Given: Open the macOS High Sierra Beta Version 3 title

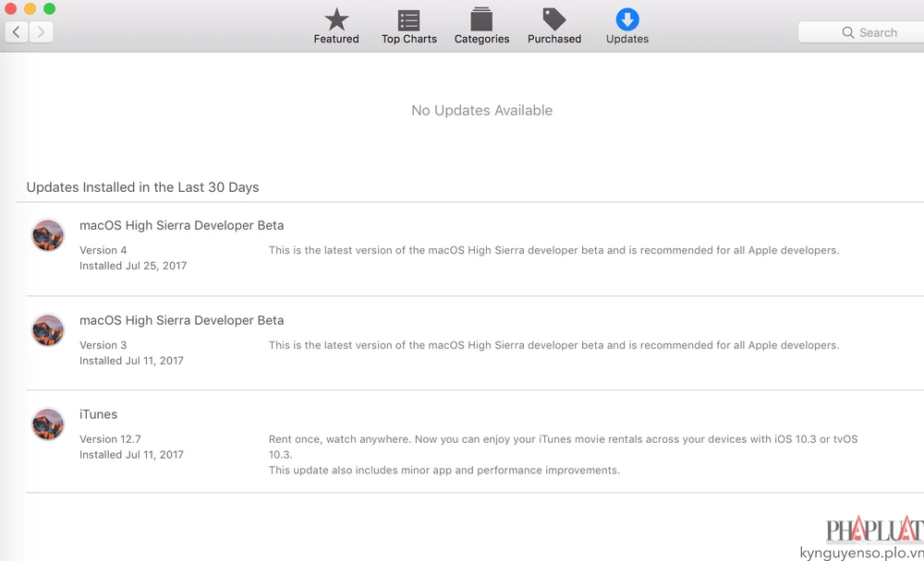Looking at the screenshot, I should pyautogui.click(x=182, y=320).
